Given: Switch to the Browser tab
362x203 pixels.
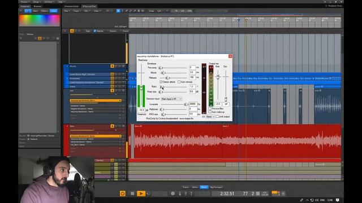Looking at the screenshot, I should [x=37, y=6].
